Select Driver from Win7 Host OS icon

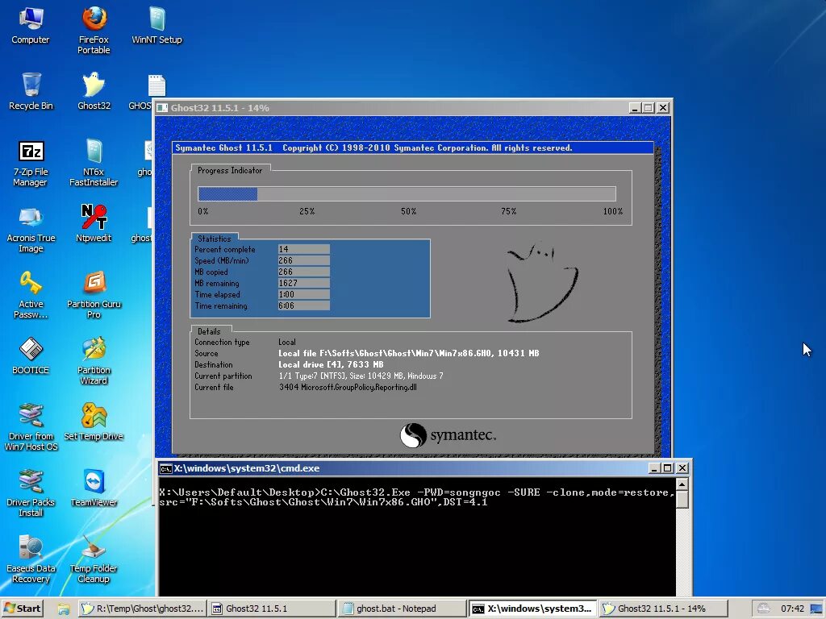(31, 427)
